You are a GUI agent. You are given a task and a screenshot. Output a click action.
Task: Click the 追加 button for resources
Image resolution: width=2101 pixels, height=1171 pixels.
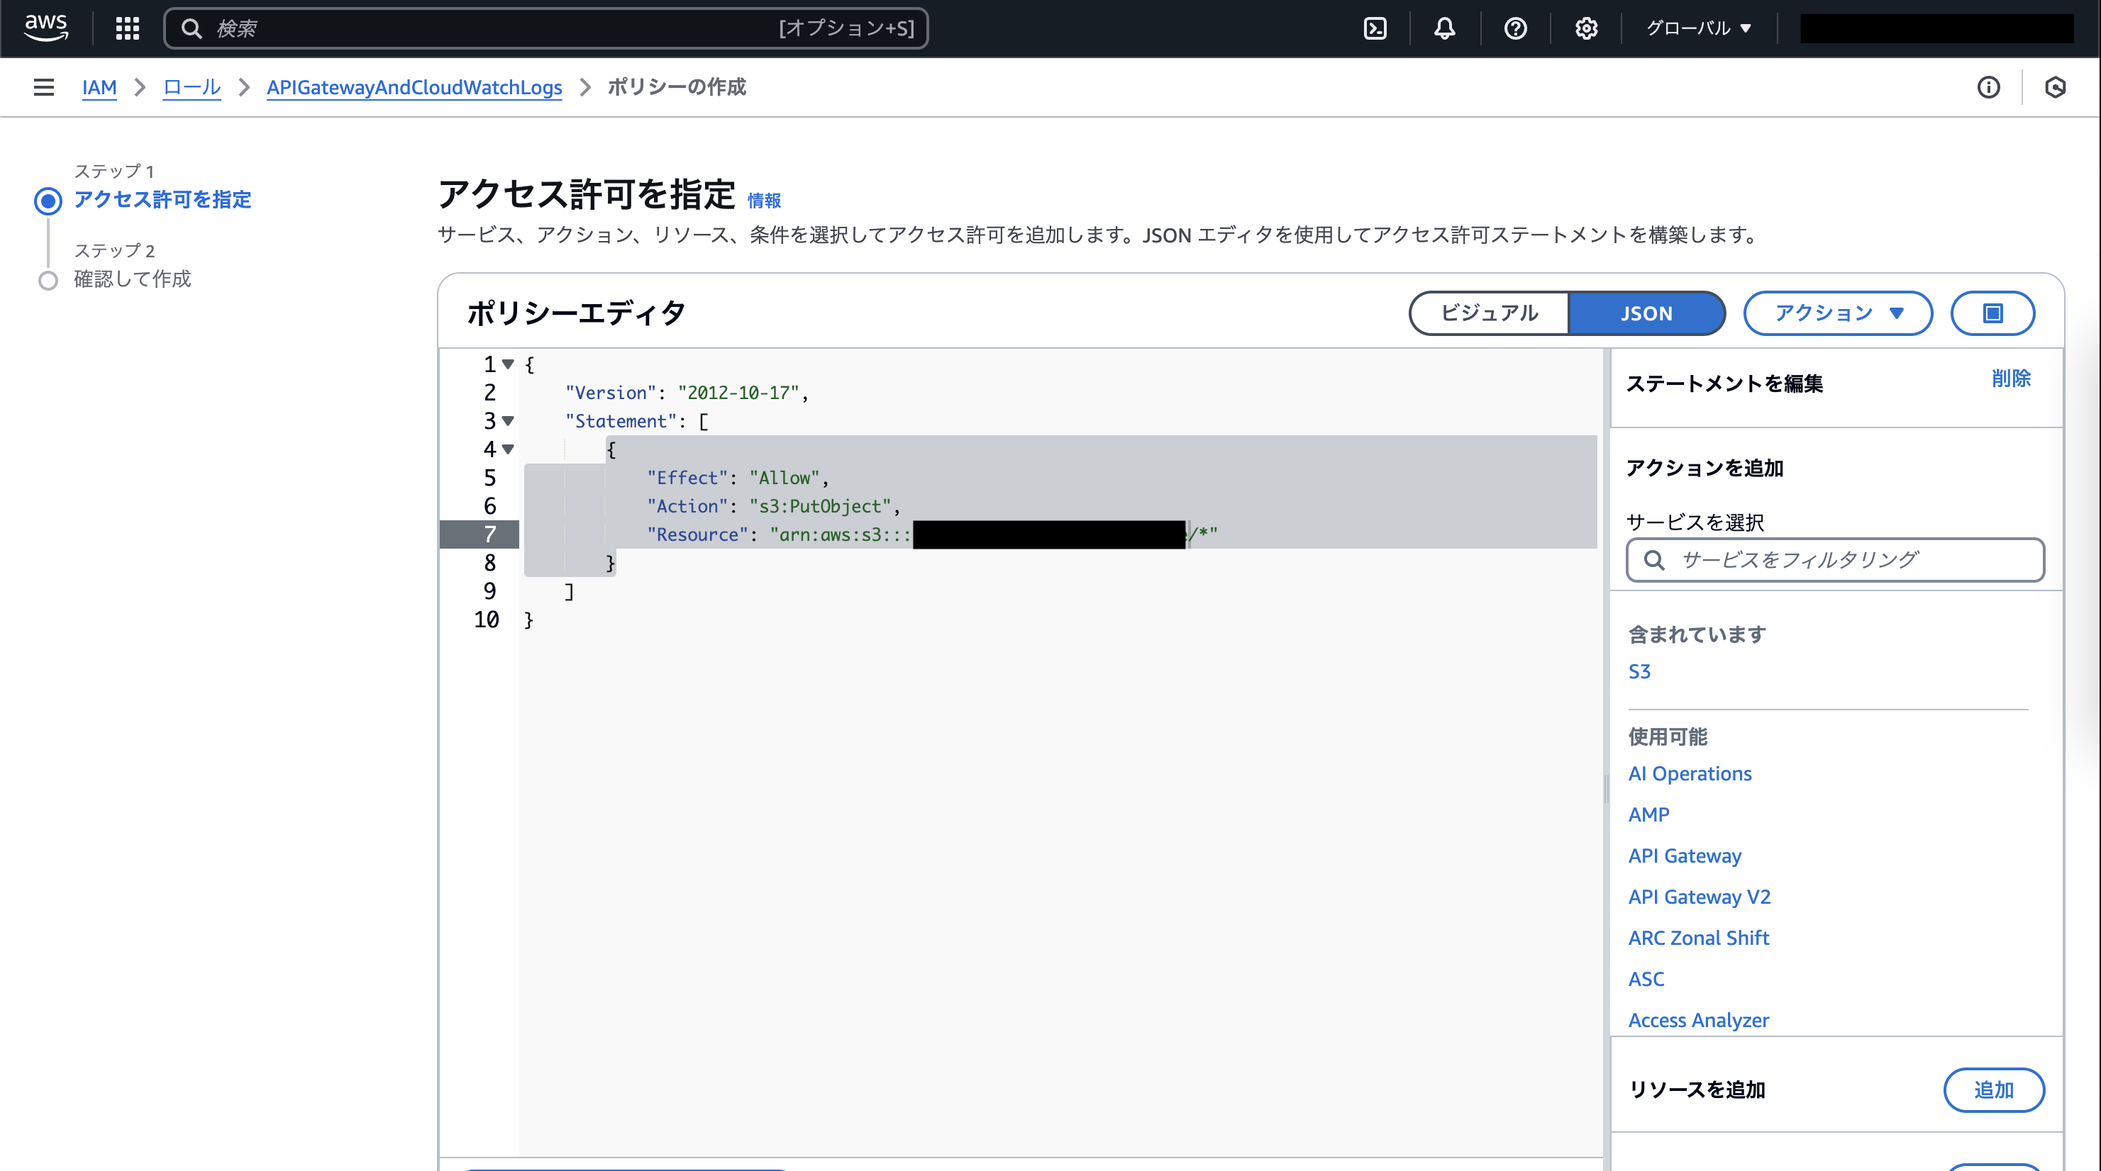pos(1993,1089)
